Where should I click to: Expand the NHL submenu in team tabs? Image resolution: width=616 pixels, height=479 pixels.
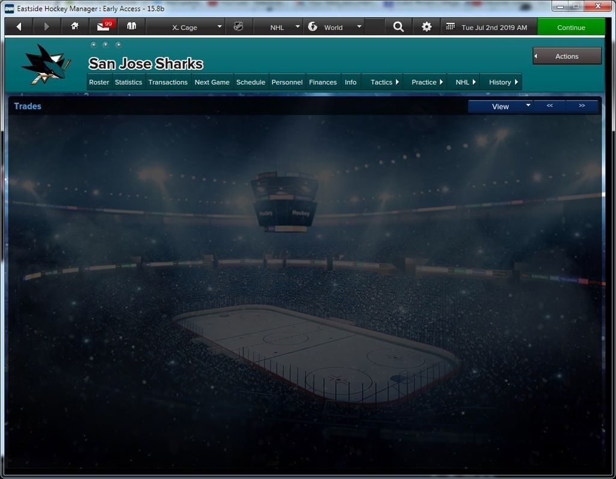(464, 82)
